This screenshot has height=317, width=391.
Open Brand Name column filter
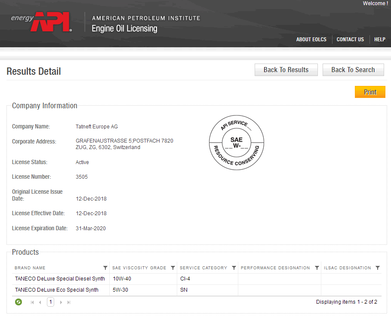coord(105,268)
